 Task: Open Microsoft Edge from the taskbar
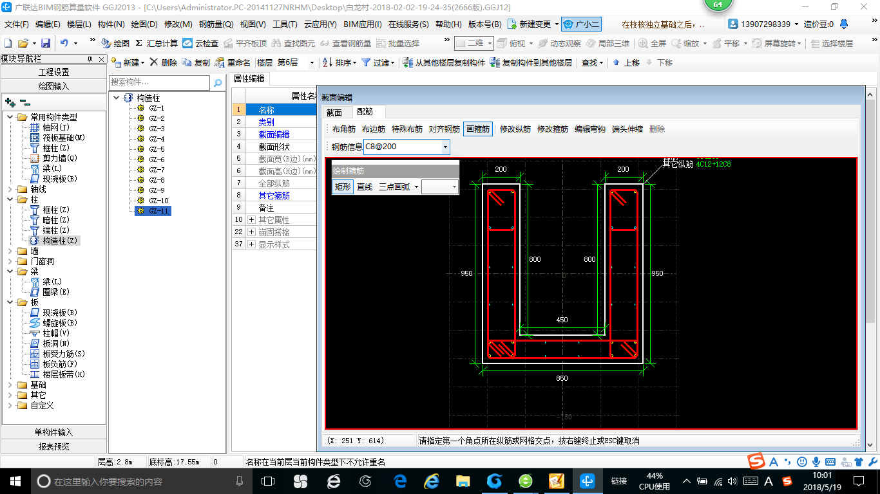click(x=400, y=480)
